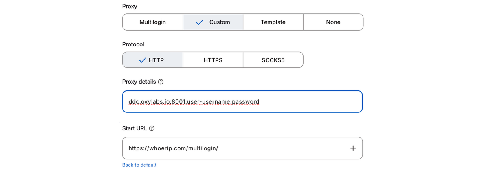Click the Proxy details label text

[x=139, y=82]
